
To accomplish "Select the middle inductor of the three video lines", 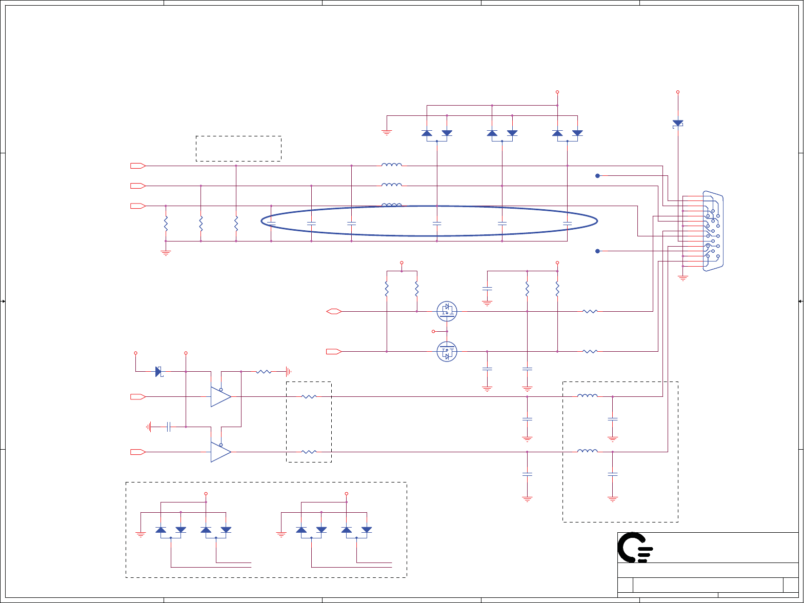I will coord(392,185).
